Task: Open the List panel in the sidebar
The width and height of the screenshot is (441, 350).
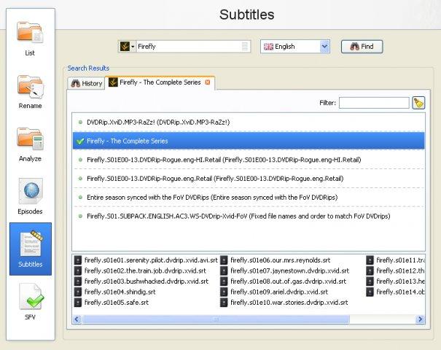Action: (x=30, y=39)
